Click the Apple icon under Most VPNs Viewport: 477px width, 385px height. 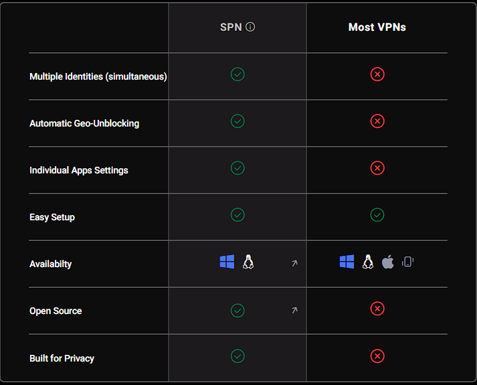pos(388,262)
